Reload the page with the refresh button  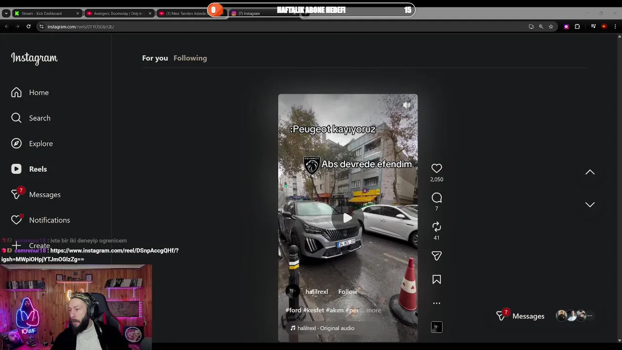[x=29, y=27]
